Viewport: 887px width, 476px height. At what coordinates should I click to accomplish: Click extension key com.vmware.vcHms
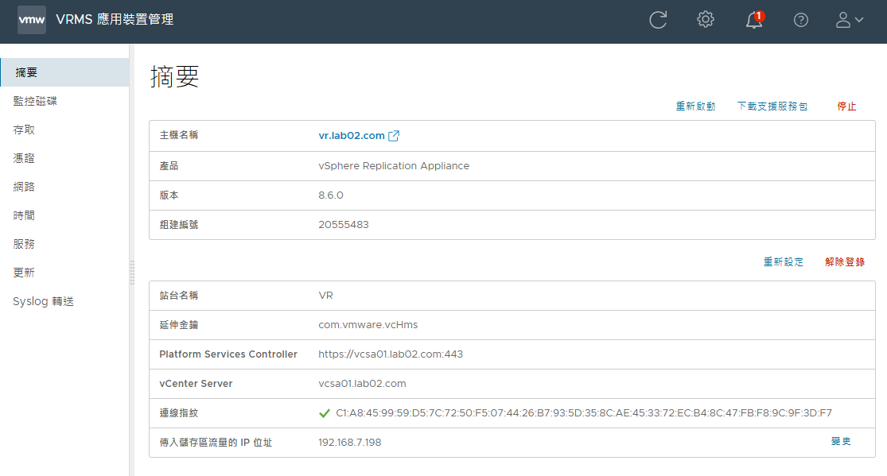click(368, 325)
